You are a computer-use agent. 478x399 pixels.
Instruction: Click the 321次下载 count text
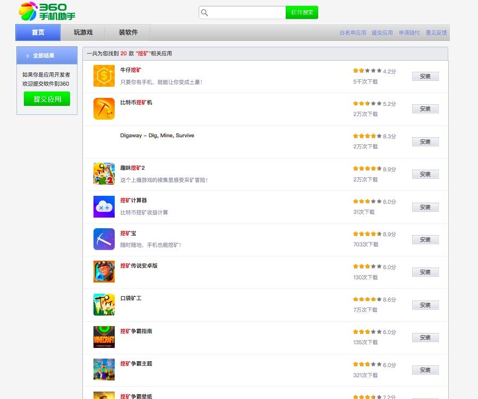click(x=365, y=375)
